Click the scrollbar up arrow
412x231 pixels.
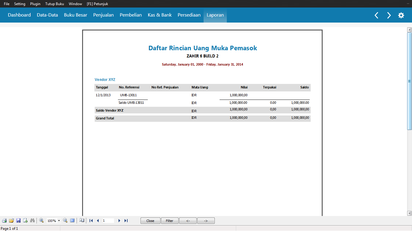tap(409, 30)
